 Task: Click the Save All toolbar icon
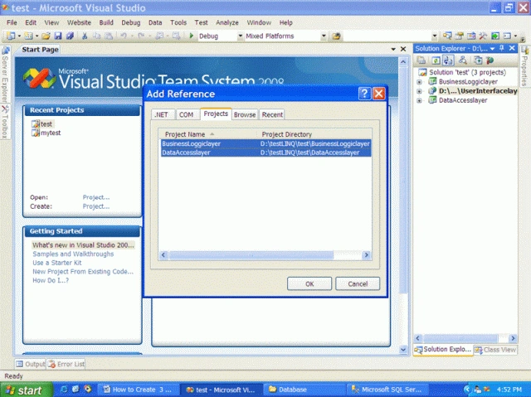pos(70,36)
